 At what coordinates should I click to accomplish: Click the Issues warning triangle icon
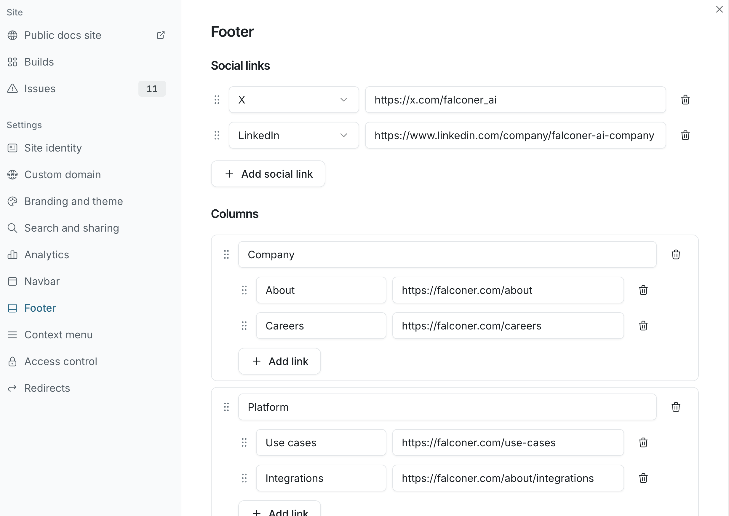12,89
